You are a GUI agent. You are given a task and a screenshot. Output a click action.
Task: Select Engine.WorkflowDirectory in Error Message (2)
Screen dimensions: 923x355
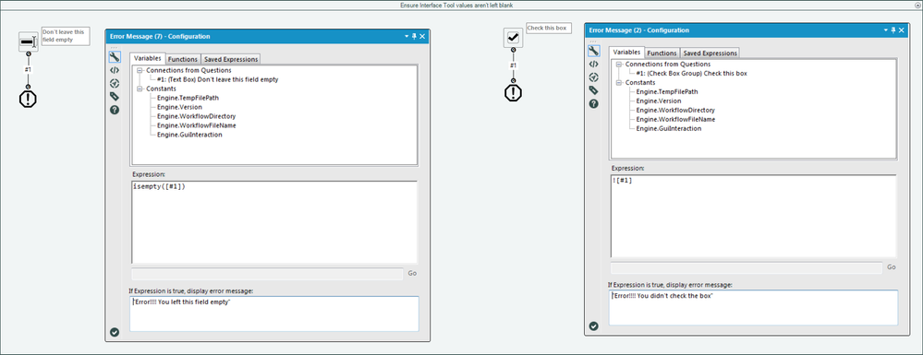[x=675, y=110]
